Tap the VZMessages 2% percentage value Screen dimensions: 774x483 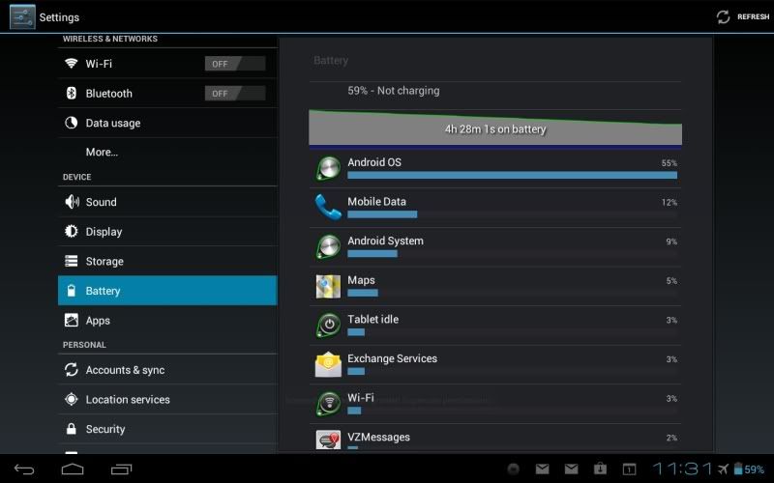click(671, 438)
